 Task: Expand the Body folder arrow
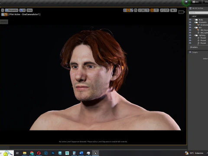point(195,19)
